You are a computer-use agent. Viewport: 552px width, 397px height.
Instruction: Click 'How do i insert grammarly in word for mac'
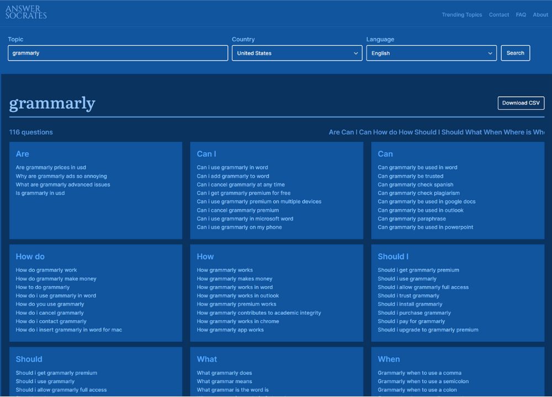[68, 330]
